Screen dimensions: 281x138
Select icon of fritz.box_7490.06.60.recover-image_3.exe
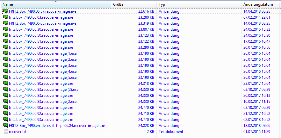(x=6, y=65)
